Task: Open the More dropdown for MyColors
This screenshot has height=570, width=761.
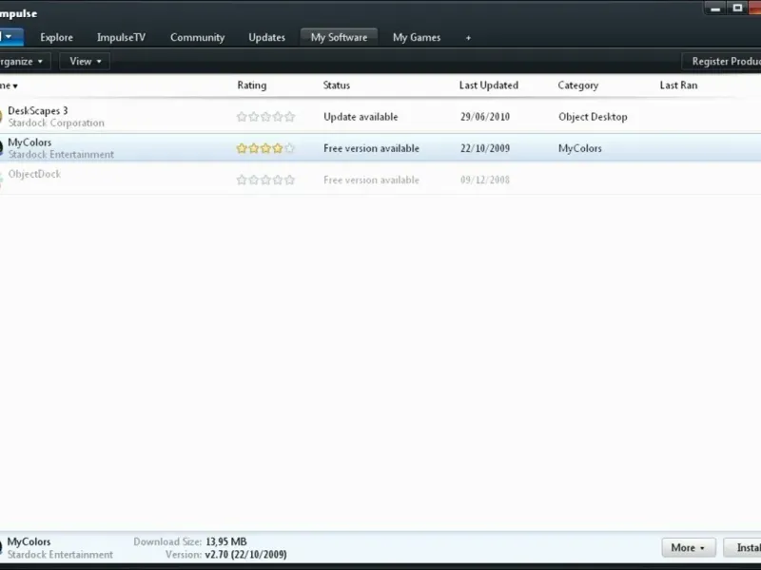Action: [688, 548]
